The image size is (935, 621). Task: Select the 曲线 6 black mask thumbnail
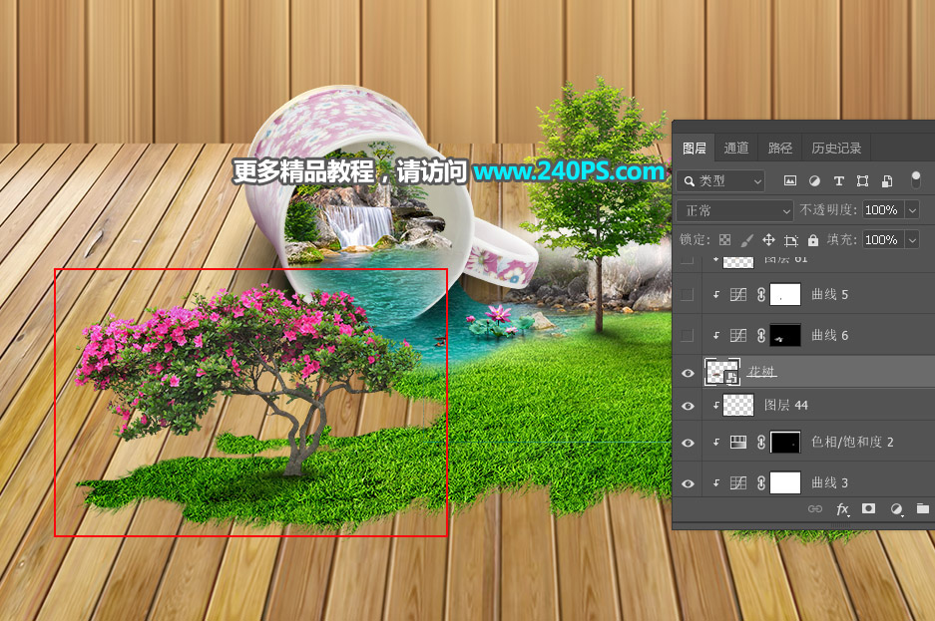pos(785,336)
